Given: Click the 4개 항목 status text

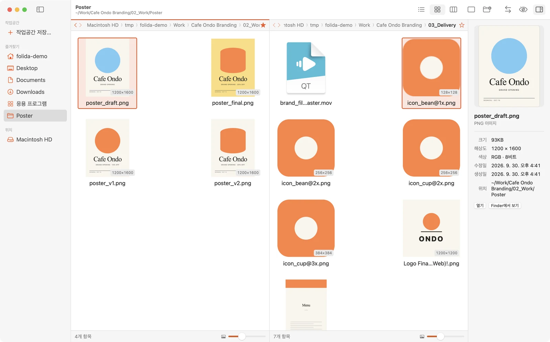Looking at the screenshot, I should (83, 337).
